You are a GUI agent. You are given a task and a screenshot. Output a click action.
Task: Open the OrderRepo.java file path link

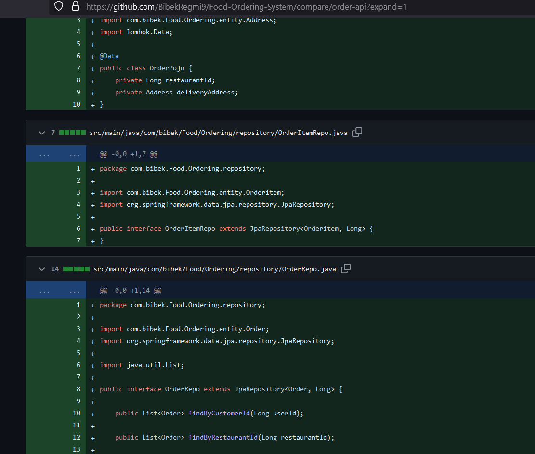click(215, 269)
